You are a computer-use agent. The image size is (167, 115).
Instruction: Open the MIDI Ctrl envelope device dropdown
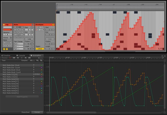(x=40, y=27)
